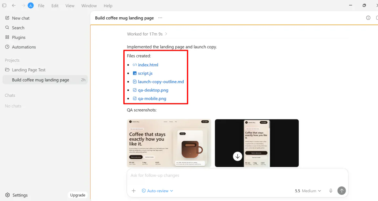Go back with the left arrow
This screenshot has height=201, width=378.
[14, 5]
